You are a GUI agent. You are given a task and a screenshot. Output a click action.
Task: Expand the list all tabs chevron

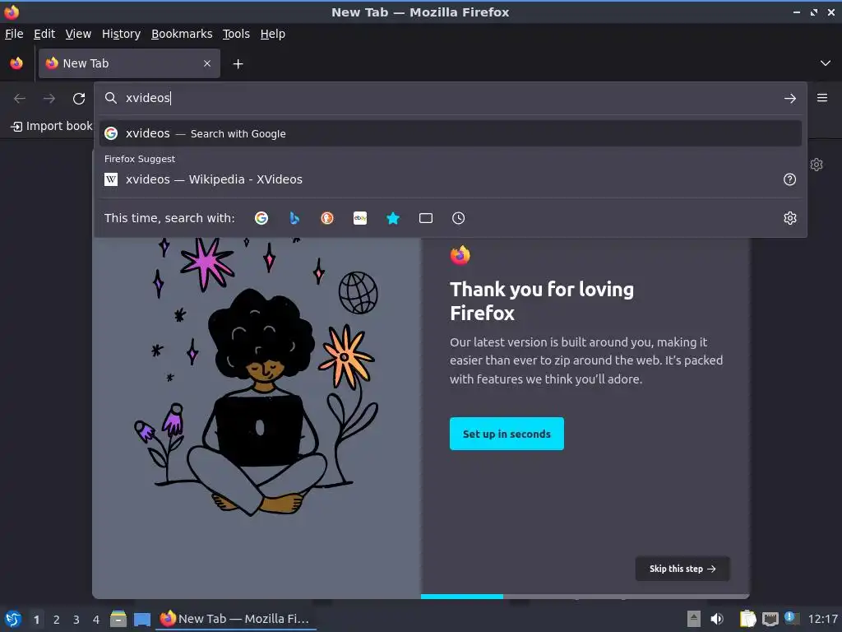coord(826,63)
